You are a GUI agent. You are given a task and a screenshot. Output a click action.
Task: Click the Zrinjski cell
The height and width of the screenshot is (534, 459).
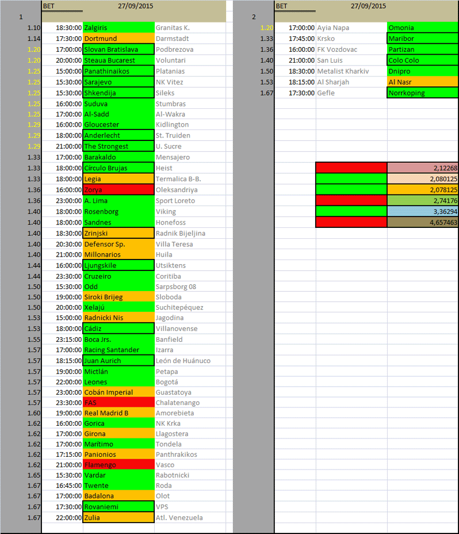point(118,234)
